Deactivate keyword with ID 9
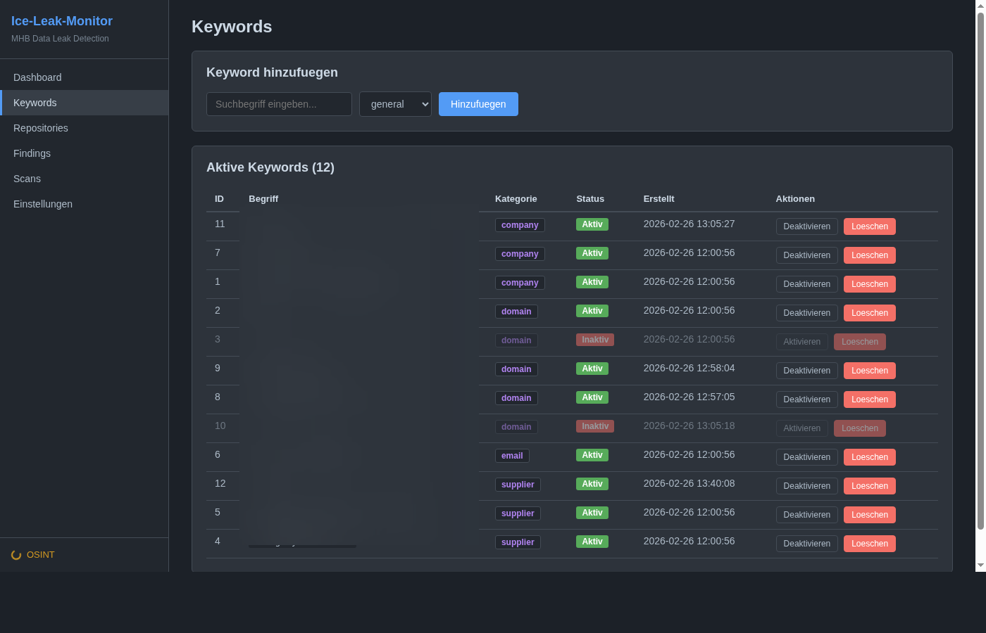This screenshot has width=986, height=633. pos(807,371)
